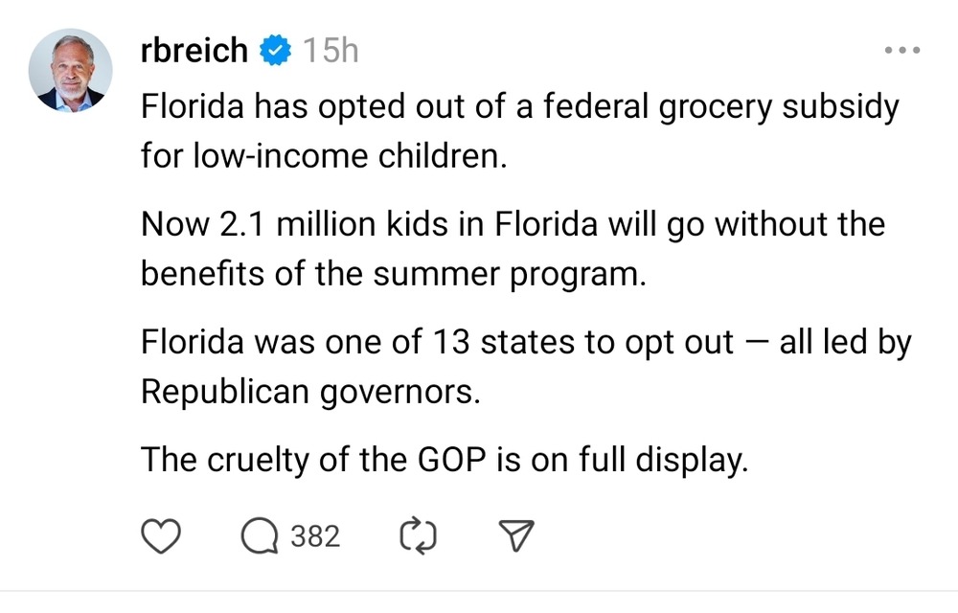Screen dimensions: 958x613
Task: Select the word "GOP" in the post
Action: click(452, 459)
